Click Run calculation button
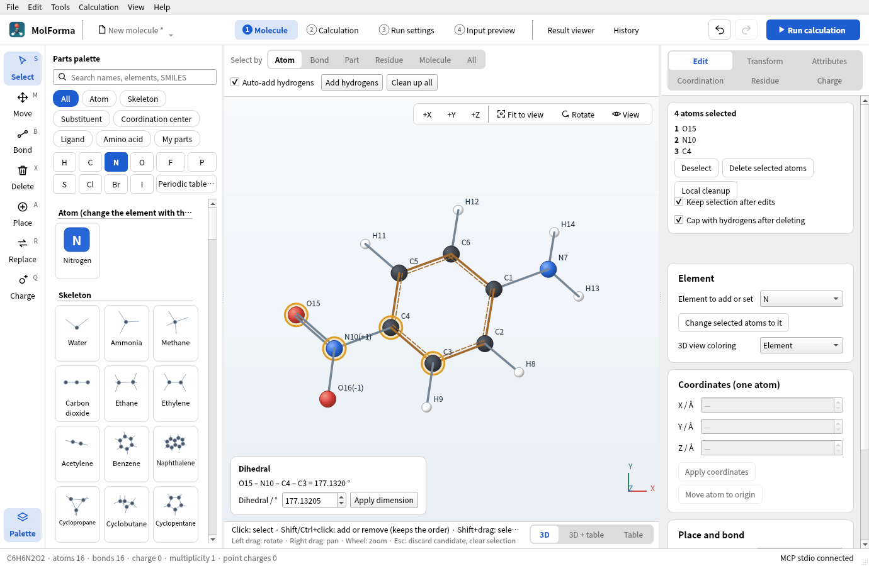Viewport: 869px width, 566px height. click(x=813, y=30)
